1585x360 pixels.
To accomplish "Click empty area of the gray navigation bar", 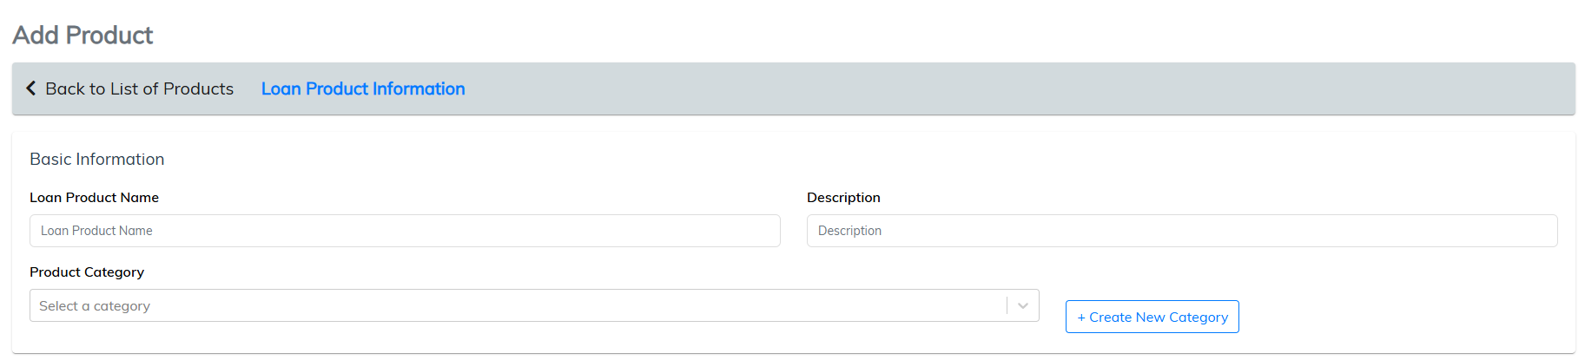I will [x=955, y=88].
